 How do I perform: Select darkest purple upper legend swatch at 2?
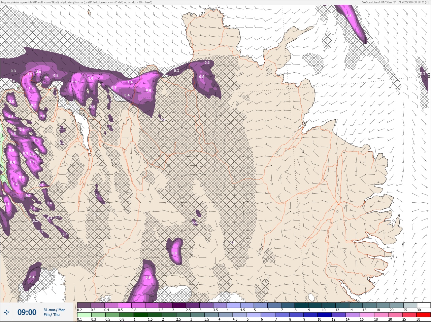(x=179, y=305)
